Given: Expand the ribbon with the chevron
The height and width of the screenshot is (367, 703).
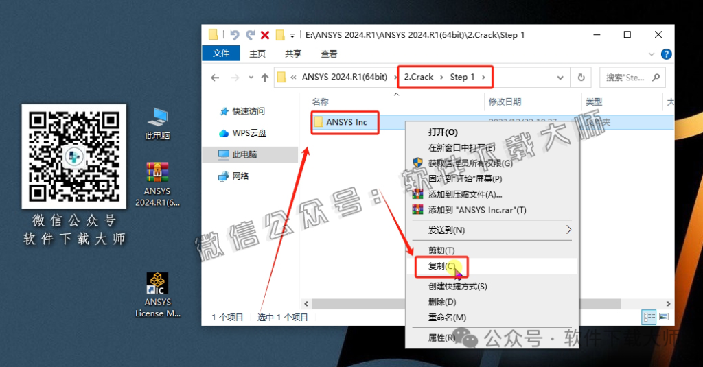Looking at the screenshot, I should click(x=652, y=54).
